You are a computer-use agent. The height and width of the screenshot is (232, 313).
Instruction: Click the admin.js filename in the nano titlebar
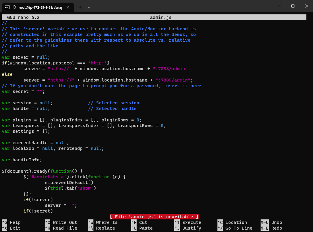click(161, 17)
